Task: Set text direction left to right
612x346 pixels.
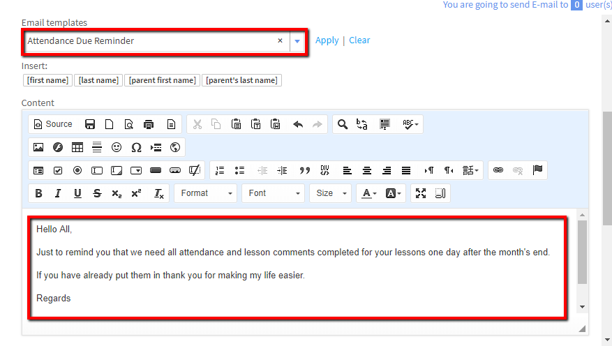Action: [x=428, y=170]
